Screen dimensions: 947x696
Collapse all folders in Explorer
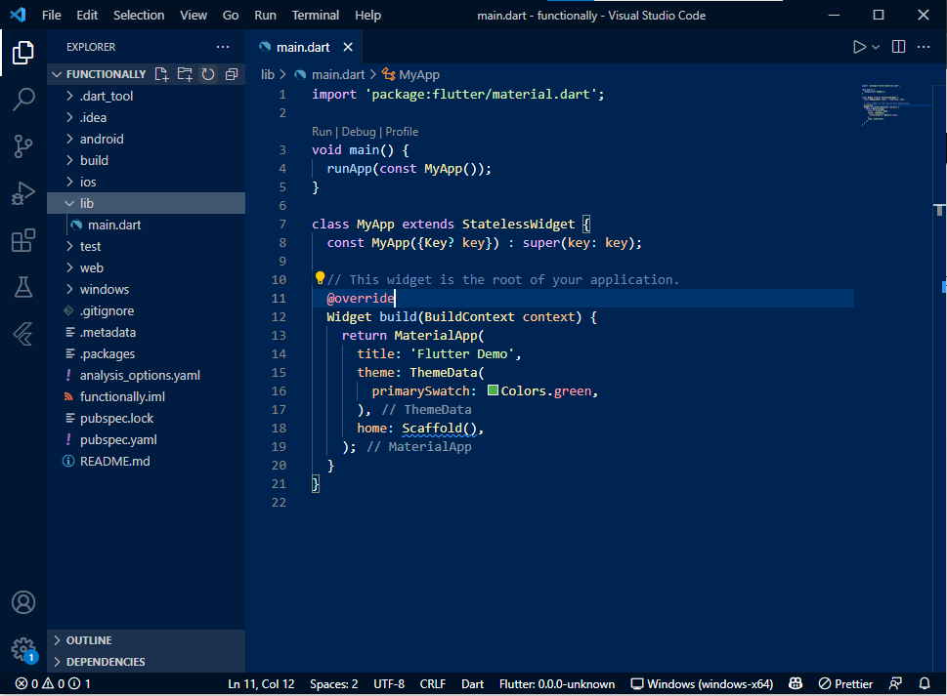[x=230, y=73]
